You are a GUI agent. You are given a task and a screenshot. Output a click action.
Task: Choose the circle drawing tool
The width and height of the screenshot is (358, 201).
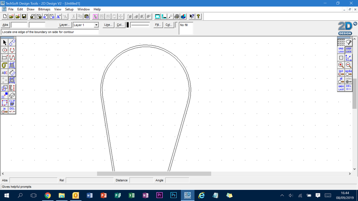point(5,50)
